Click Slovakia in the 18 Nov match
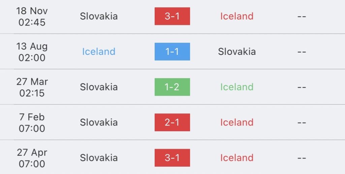The image size is (345, 174). tap(99, 16)
